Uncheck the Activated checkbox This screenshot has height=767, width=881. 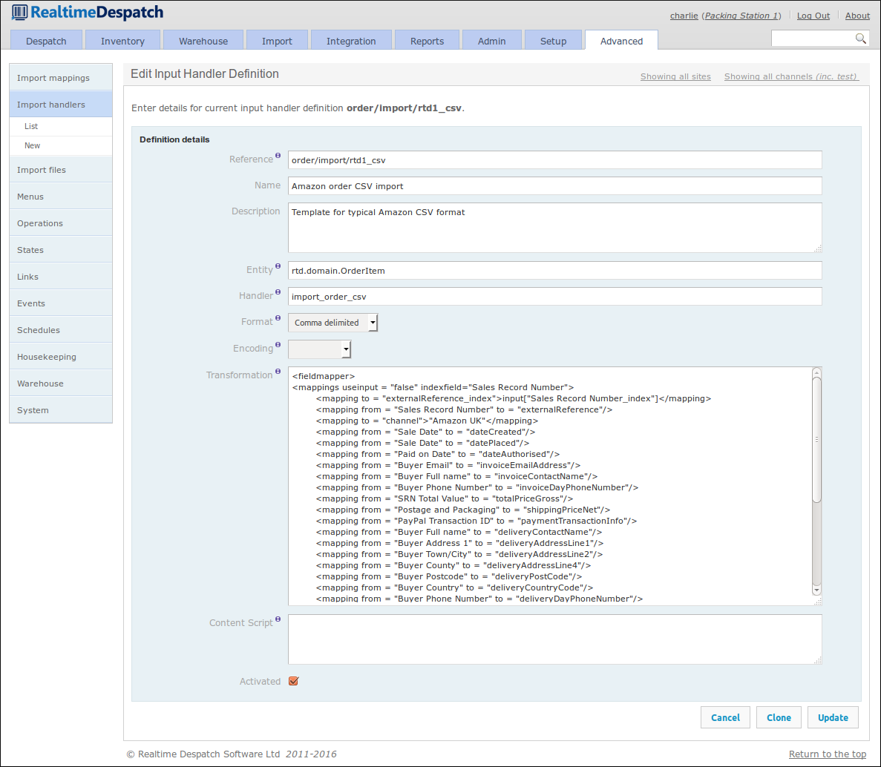click(x=293, y=681)
